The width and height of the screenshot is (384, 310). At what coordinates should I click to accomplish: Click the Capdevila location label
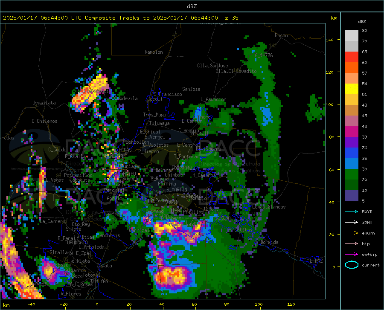[x=126, y=99]
